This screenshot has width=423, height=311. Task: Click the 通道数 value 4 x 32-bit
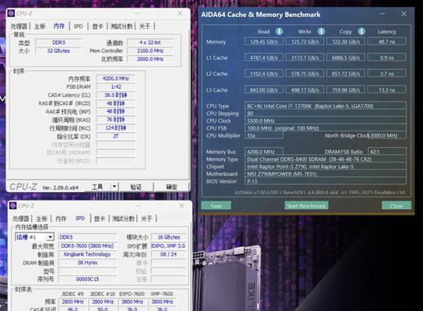click(x=150, y=42)
